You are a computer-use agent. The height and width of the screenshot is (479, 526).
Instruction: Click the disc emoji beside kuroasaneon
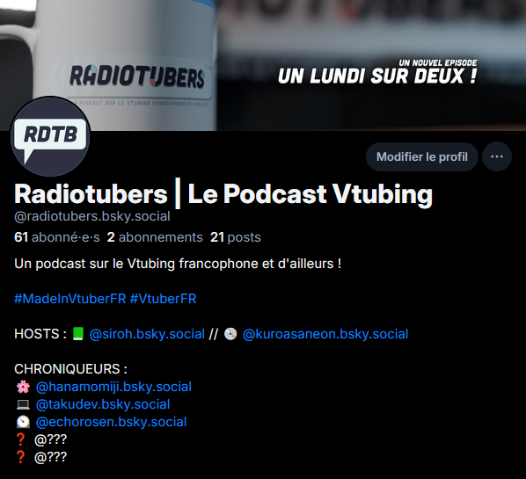click(230, 334)
